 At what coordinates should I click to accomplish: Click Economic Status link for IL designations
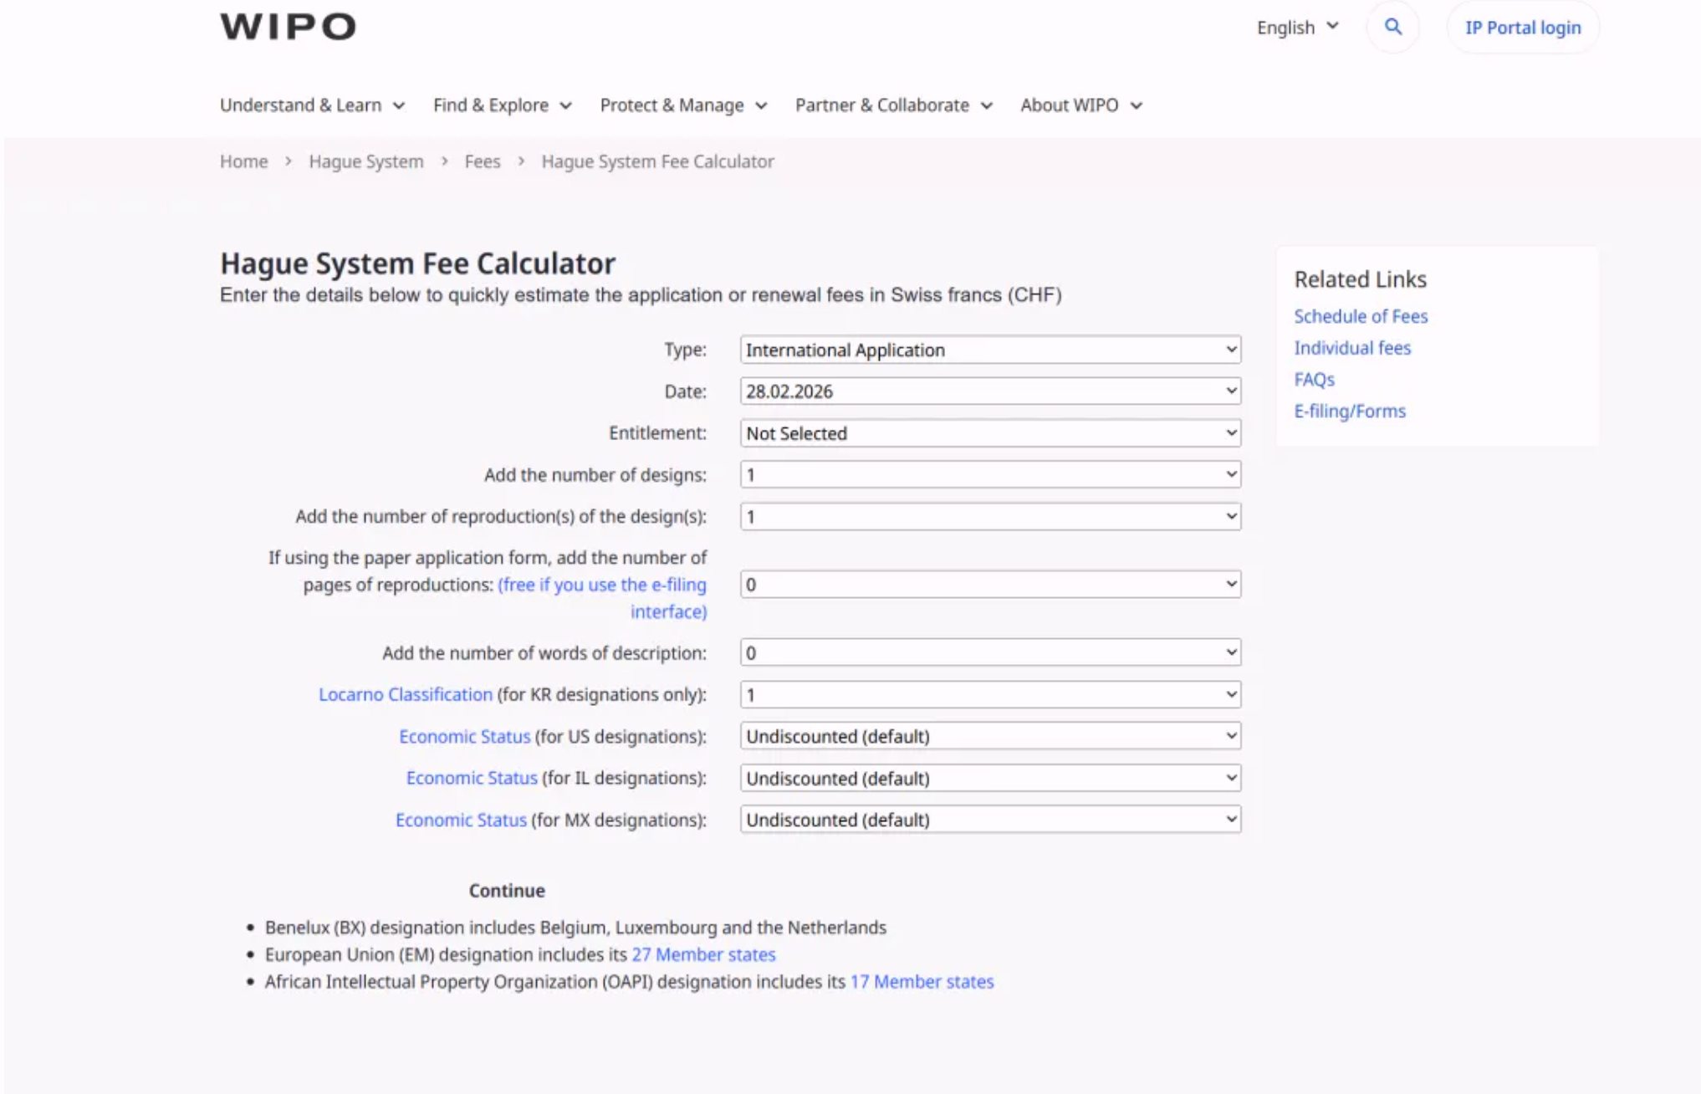472,779
